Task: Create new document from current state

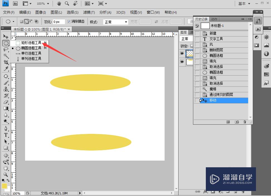Action: 228,122
